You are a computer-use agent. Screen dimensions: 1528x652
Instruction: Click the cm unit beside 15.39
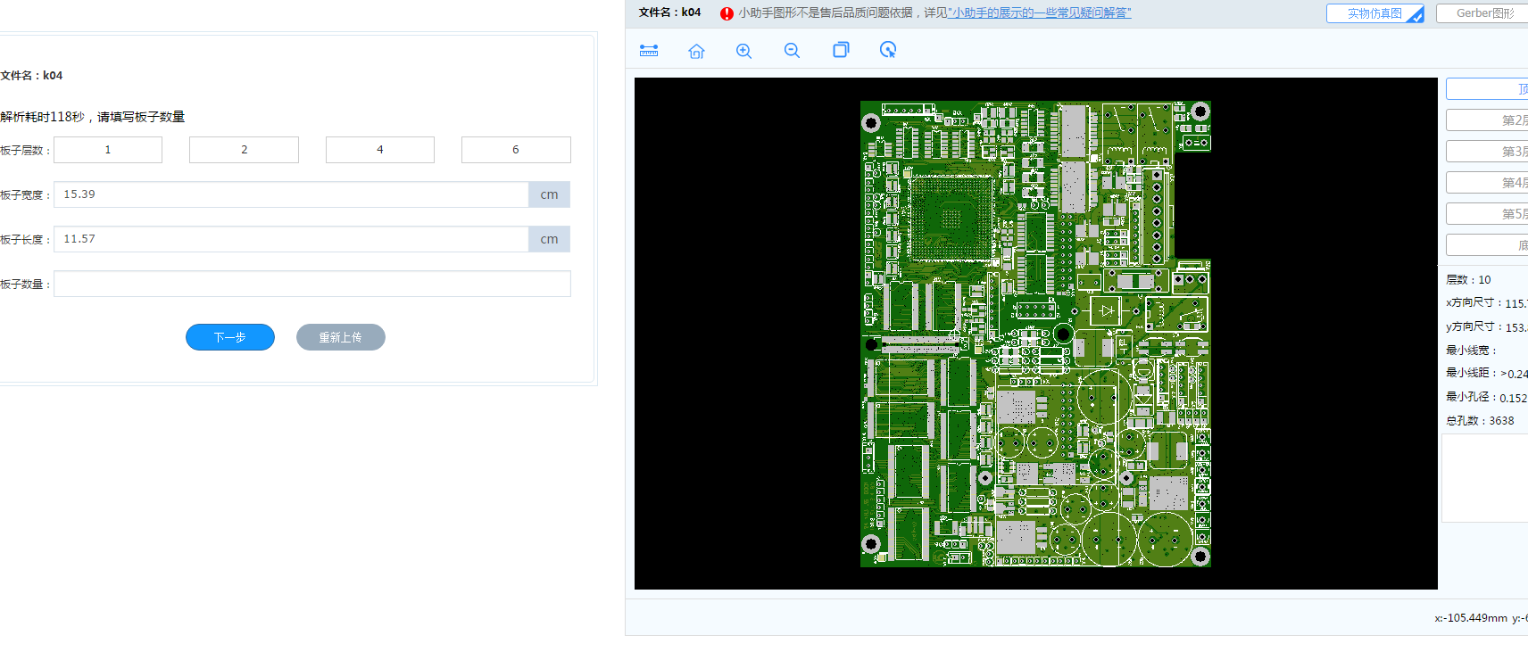point(550,194)
